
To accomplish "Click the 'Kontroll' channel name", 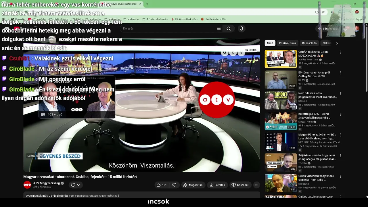I will pyautogui.click(x=303, y=101).
